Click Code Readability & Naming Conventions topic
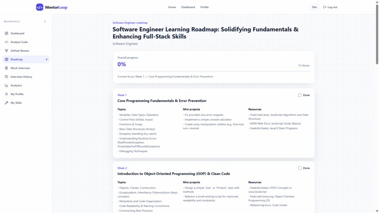379x213 pixels. pyautogui.click(x=143, y=206)
